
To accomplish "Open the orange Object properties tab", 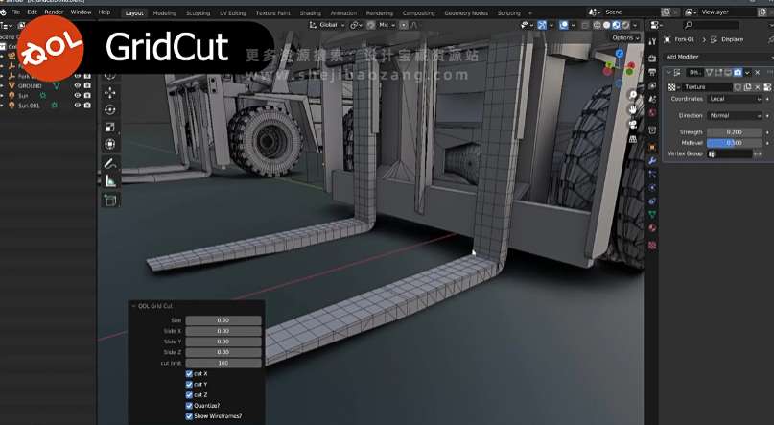I will 652,147.
